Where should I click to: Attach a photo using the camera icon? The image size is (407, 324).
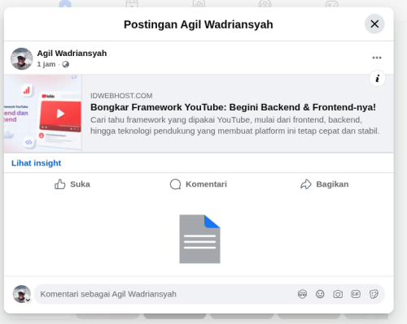338,294
